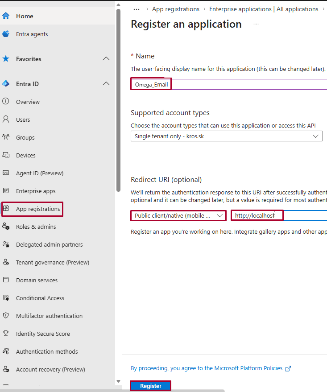
Task: Click the Tenant governance icon
Action: pos(6,262)
